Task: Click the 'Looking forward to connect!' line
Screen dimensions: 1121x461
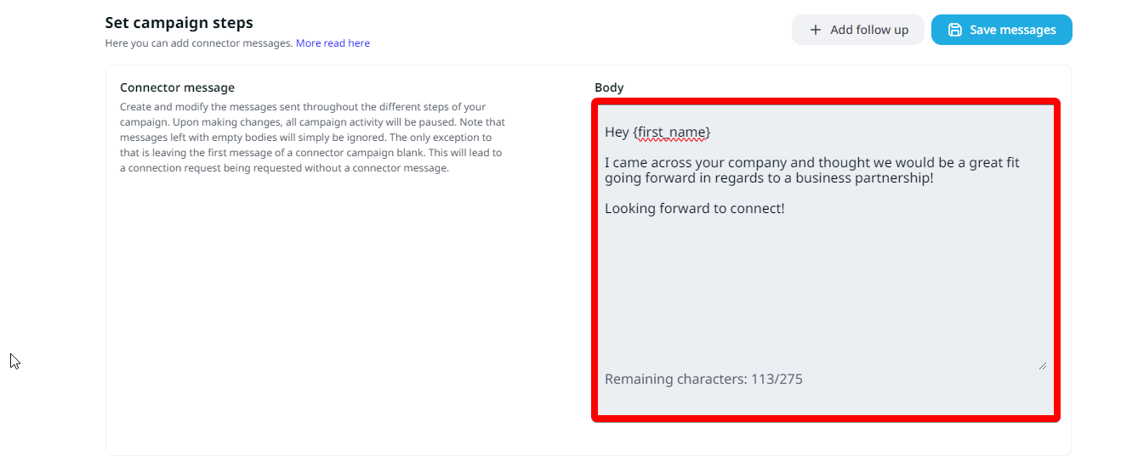Action: [x=694, y=208]
